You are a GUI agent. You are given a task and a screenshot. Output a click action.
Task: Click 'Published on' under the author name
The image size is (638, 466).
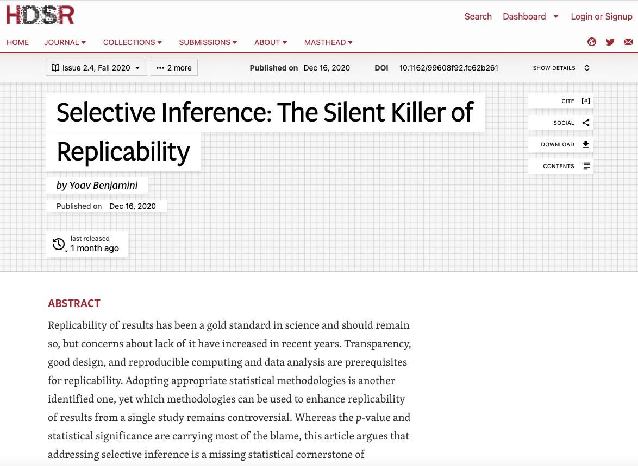[x=79, y=206]
